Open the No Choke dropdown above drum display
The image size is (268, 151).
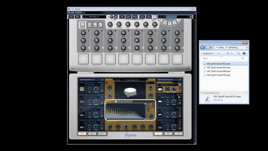point(120,80)
